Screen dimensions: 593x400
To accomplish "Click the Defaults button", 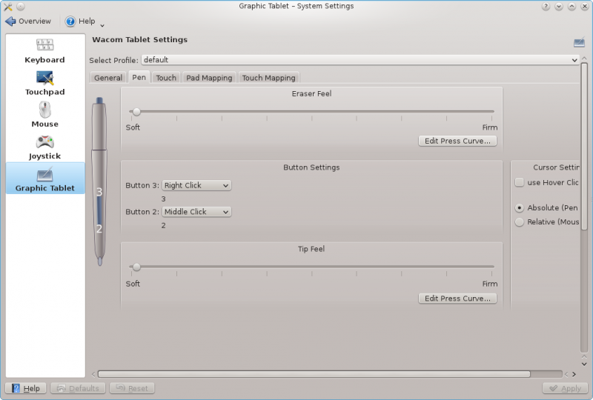I will (78, 388).
